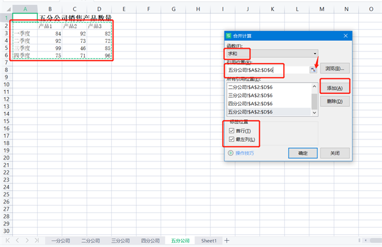Click the previous sheet arrow

click(x=18, y=241)
